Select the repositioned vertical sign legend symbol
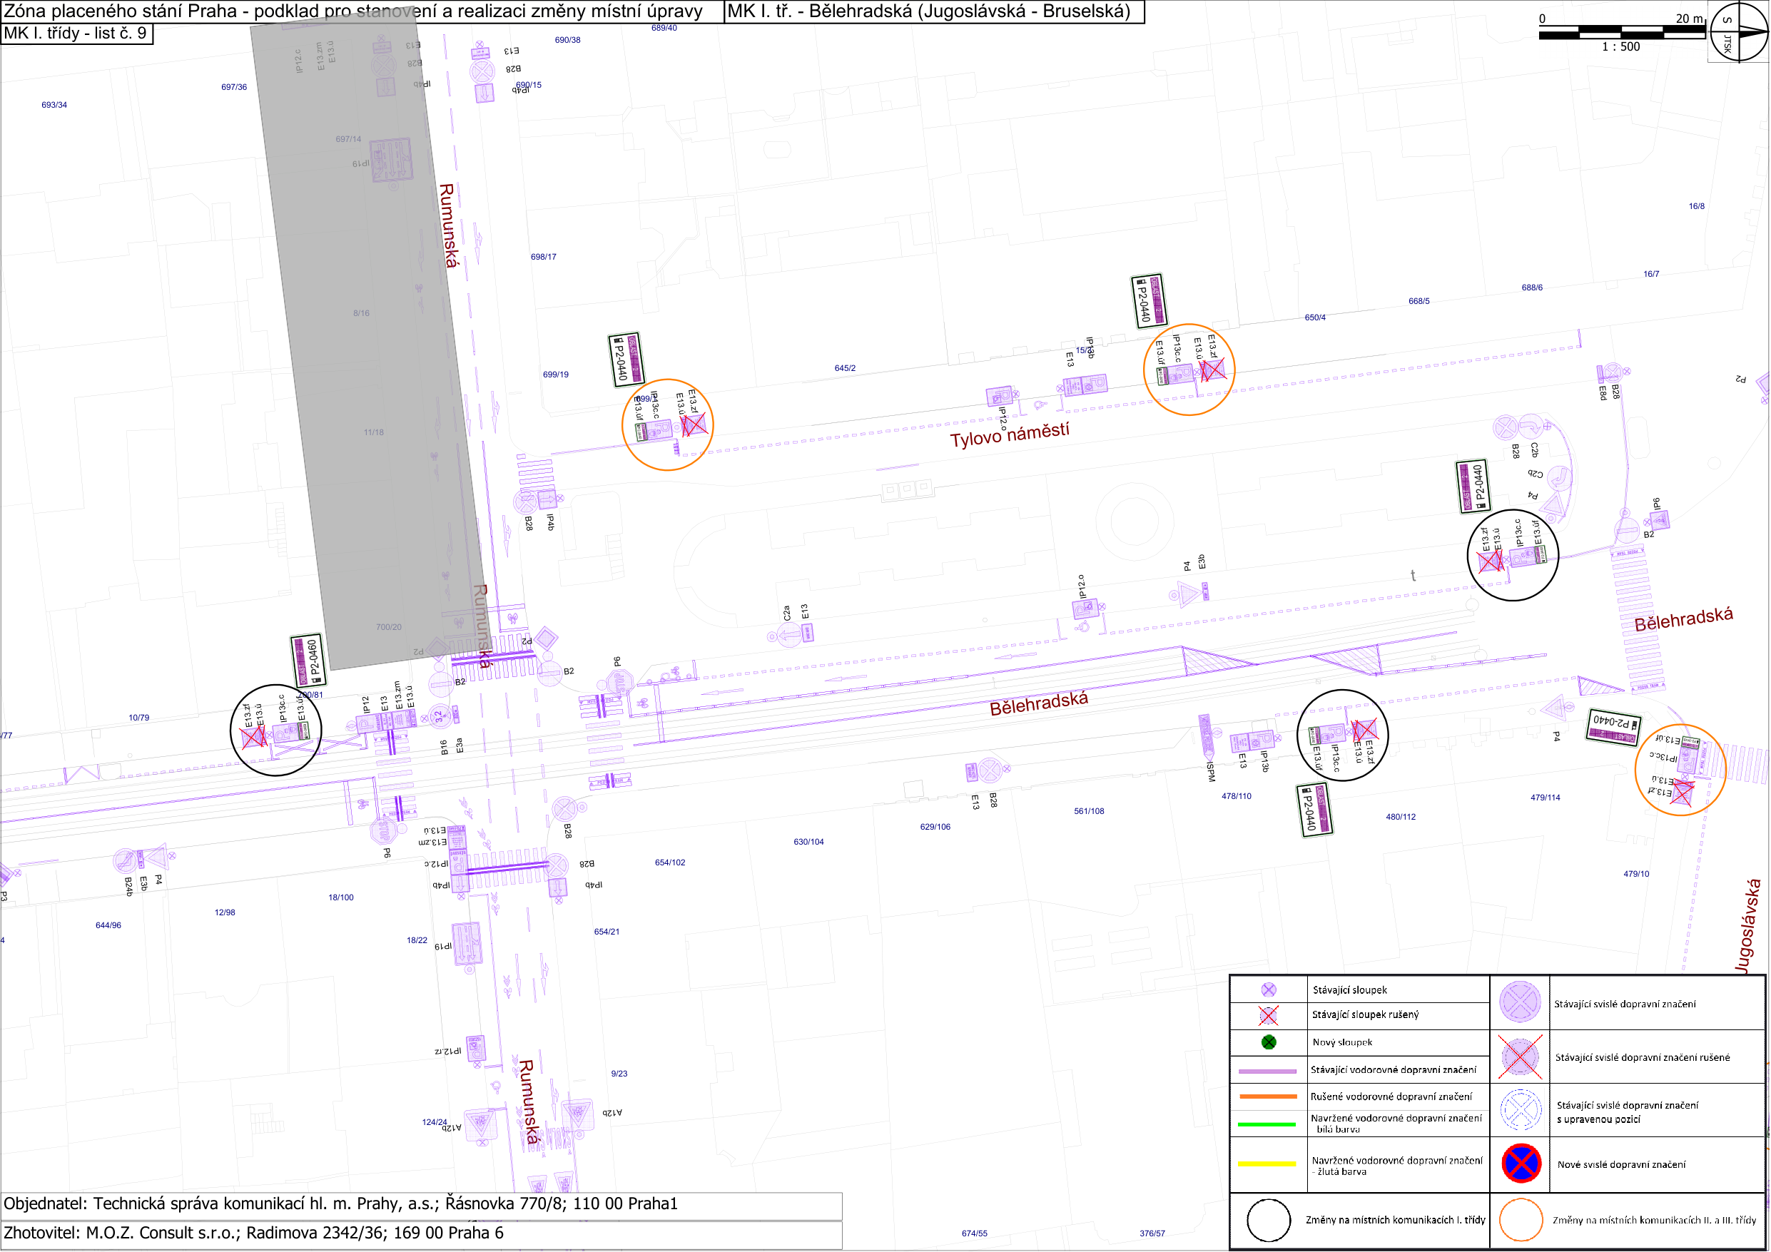Viewport: 1771px width, 1252px height. [1520, 1110]
